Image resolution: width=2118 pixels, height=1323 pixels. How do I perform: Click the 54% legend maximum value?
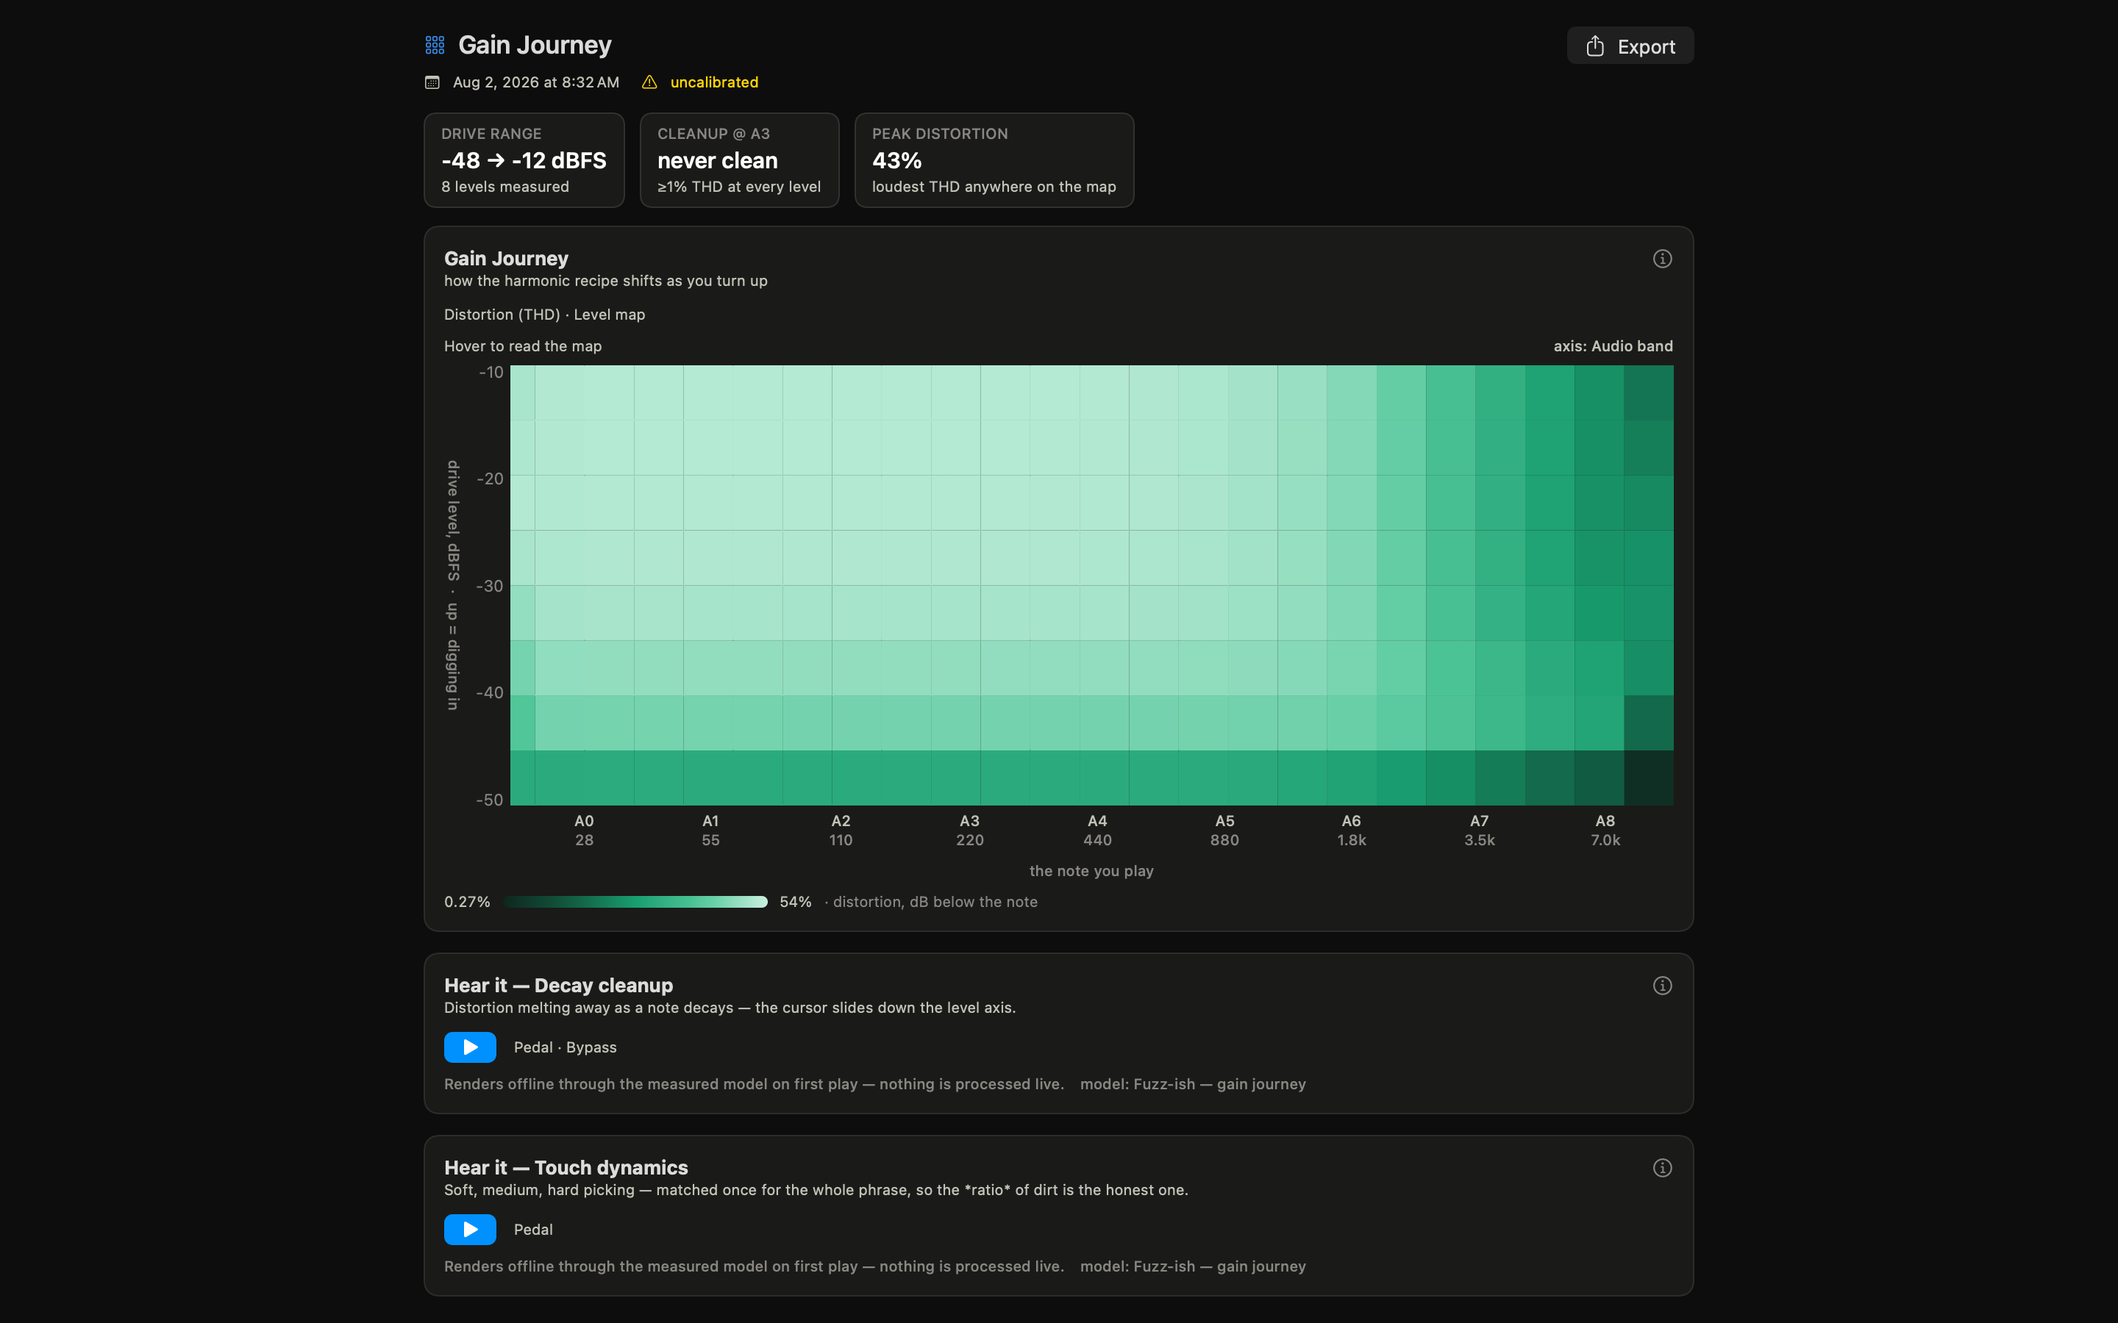click(796, 902)
